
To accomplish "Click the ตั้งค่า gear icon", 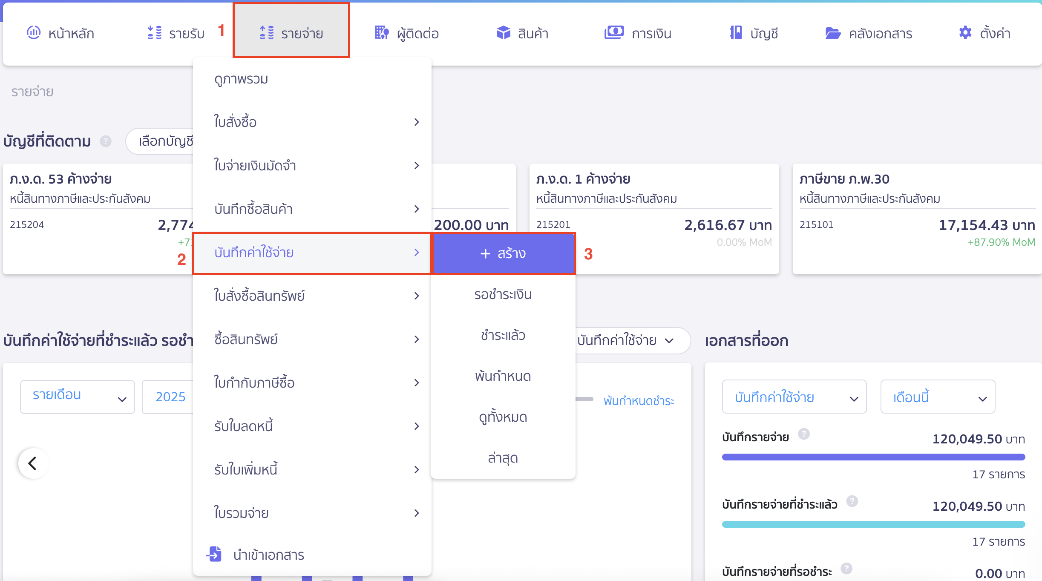I will pos(965,32).
